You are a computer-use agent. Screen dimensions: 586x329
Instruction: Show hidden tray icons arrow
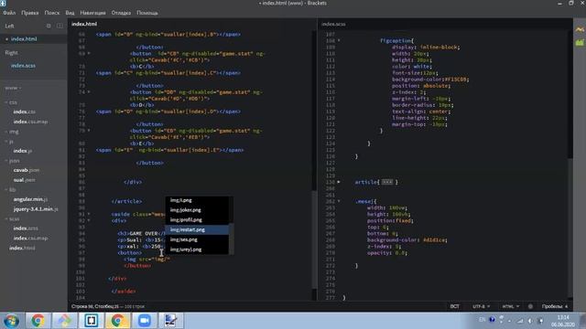[x=509, y=321]
